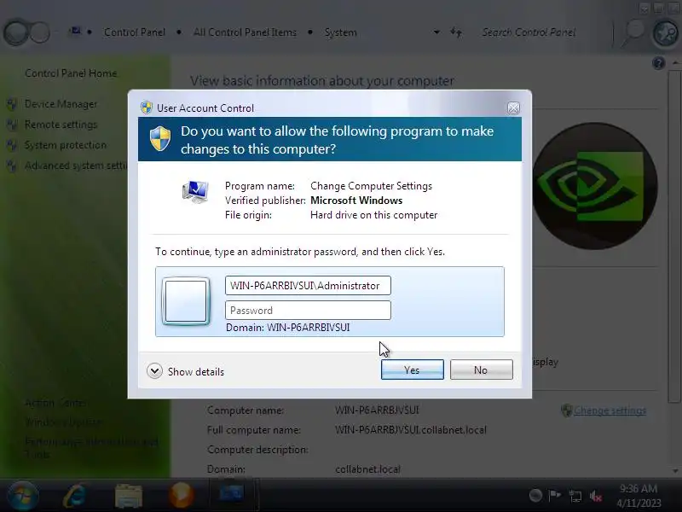Open Device Manager in sidebar
The image size is (682, 512).
pos(61,104)
